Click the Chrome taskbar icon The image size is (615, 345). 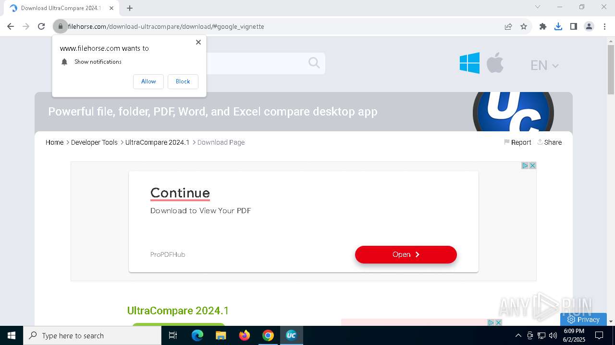[x=268, y=335]
